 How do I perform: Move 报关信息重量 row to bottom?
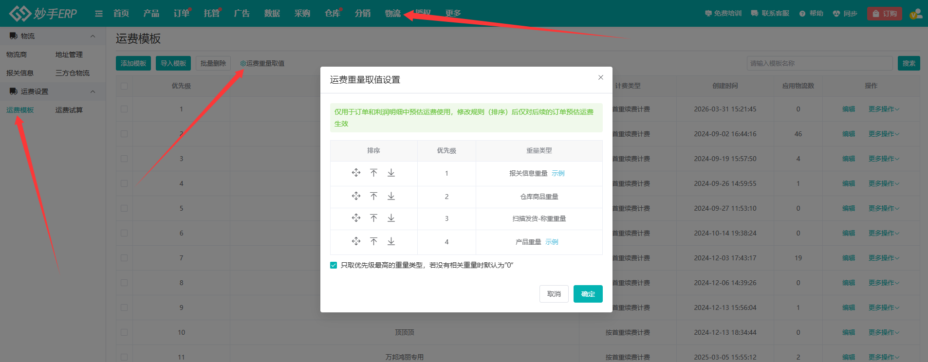(x=391, y=173)
